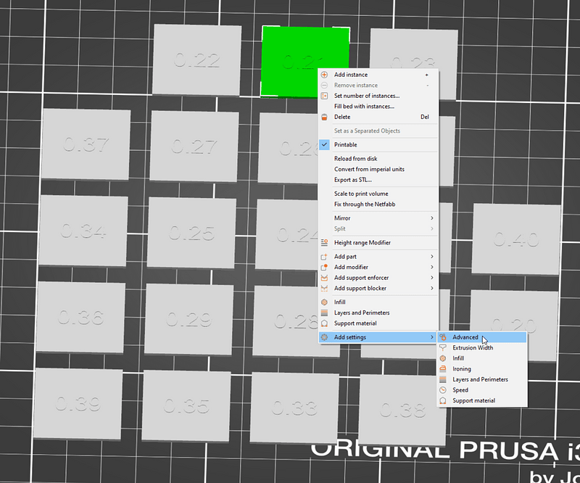
Task: Expand the Add modifier submenu arrow
Action: pyautogui.click(x=431, y=267)
